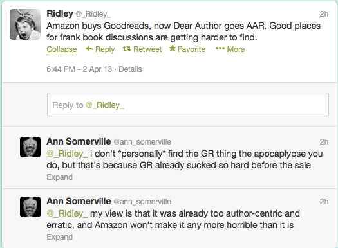The height and width of the screenshot is (248, 338).
Task: Click the Retweet arrows icon
Action: tap(127, 49)
